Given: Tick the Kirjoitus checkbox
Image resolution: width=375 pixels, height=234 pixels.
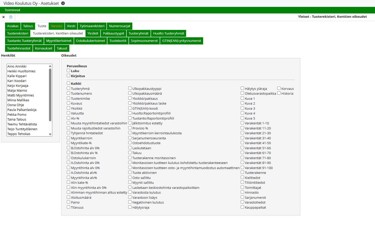Looking at the screenshot, I should [x=69, y=76].
